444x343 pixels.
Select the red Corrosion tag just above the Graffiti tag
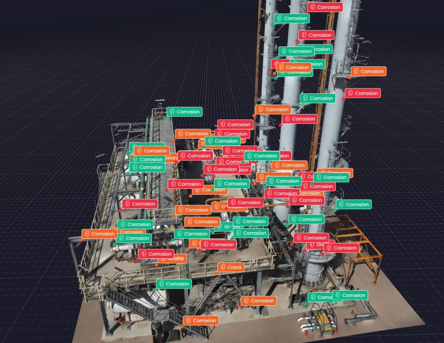[x=156, y=254]
